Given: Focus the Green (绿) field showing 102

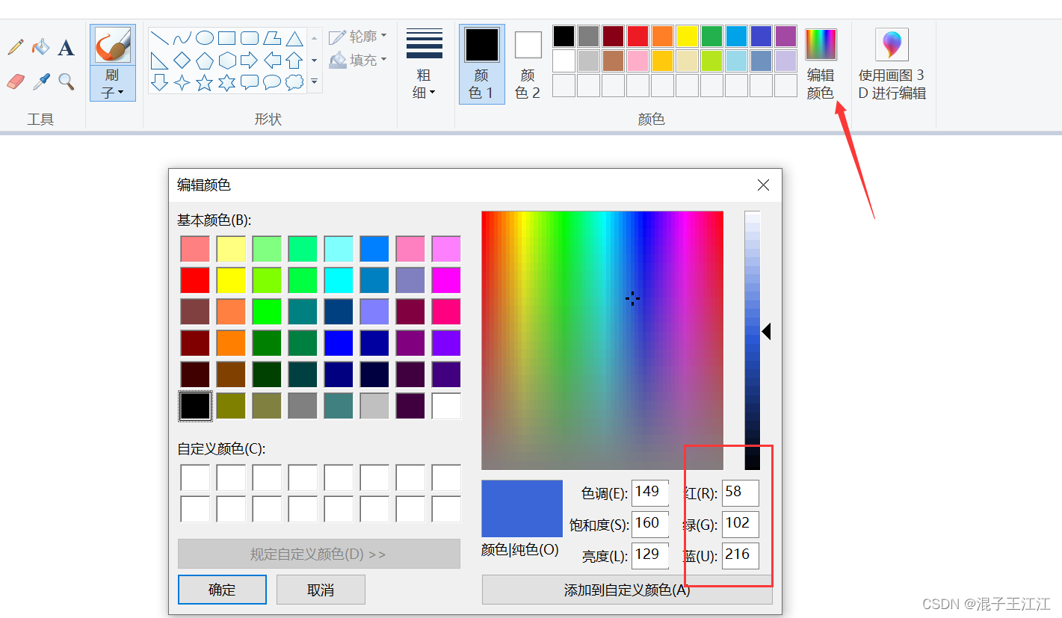Looking at the screenshot, I should point(741,524).
